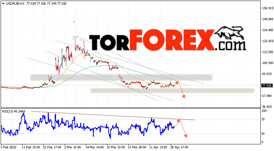Screen dimensions: 274x151
Task: Click the RSI scale level 30
Action: [x=263, y=134]
